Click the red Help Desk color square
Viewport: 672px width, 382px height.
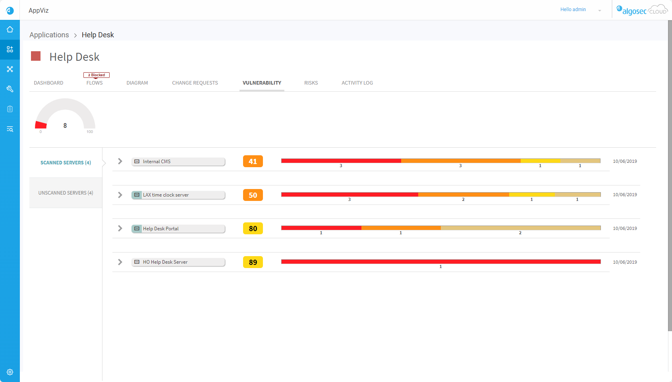(36, 56)
